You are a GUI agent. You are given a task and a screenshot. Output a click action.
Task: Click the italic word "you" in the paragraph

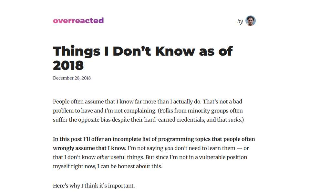[x=169, y=148]
